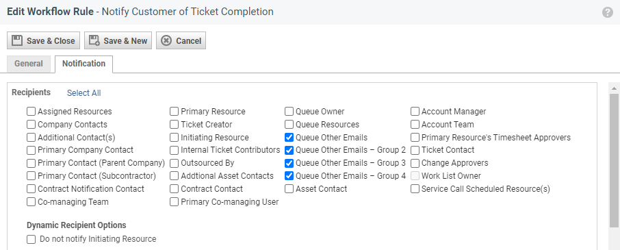The height and width of the screenshot is (250, 620).
Task: Uncheck Queue Other Emails – Group 2
Action: coord(289,150)
